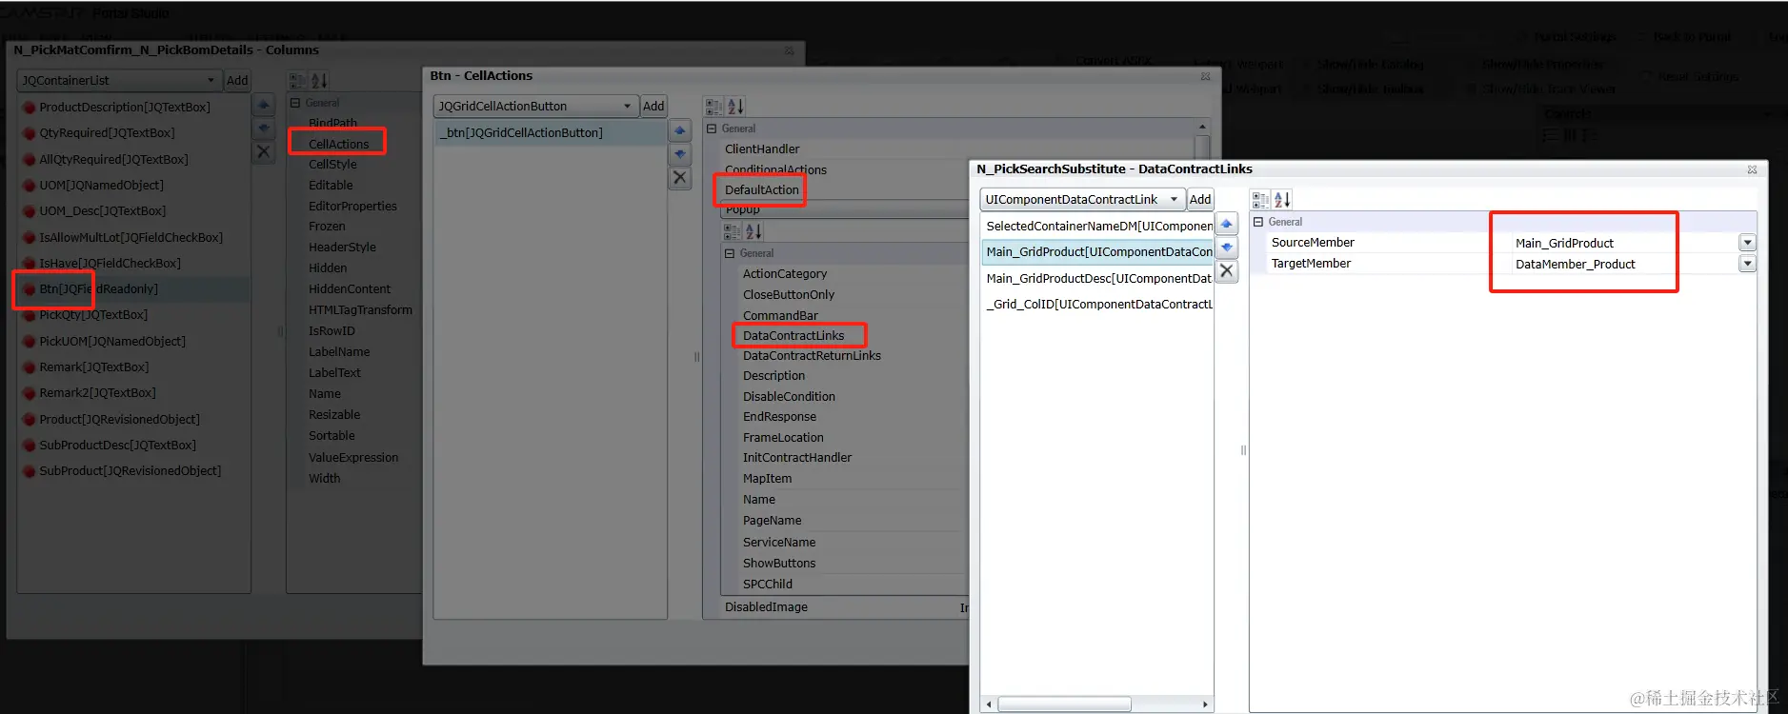The height and width of the screenshot is (714, 1788).
Task: Open the JQContainerList type dropdown
Action: pos(211,81)
